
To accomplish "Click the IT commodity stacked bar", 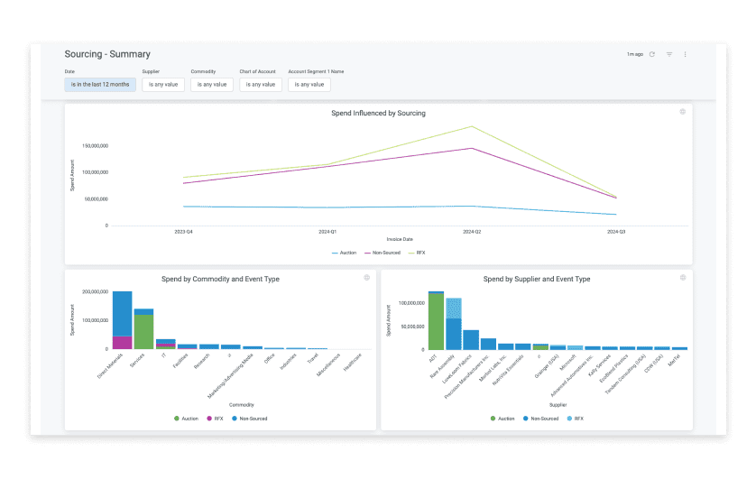I will point(166,344).
